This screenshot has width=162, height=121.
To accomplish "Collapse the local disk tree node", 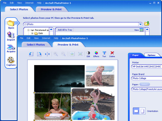I will pyautogui.click(x=28, y=30).
